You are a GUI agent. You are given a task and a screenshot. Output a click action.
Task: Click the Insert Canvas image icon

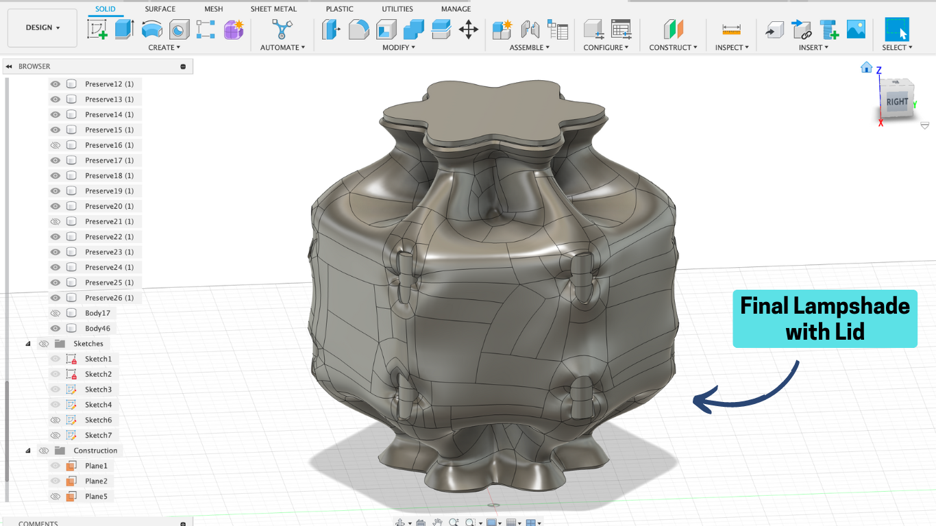click(856, 29)
